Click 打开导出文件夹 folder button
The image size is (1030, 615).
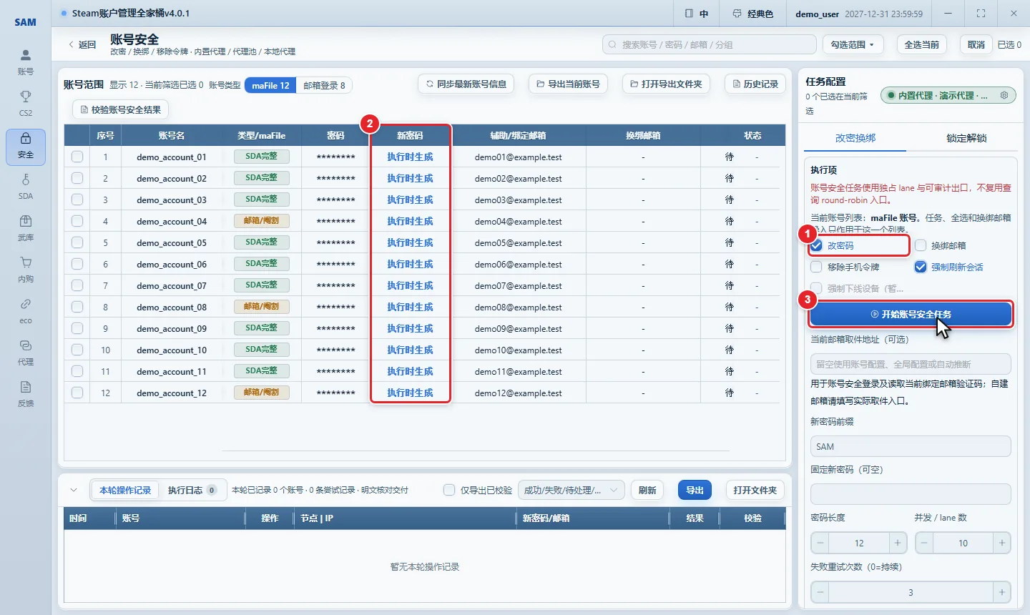click(x=666, y=84)
